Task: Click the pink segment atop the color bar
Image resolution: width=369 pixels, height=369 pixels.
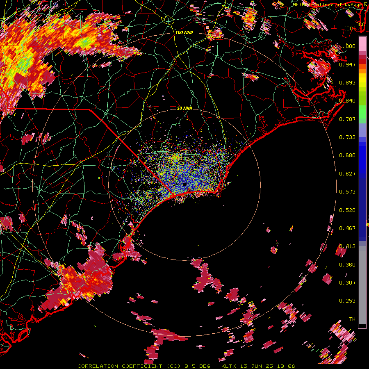Action: (362, 44)
